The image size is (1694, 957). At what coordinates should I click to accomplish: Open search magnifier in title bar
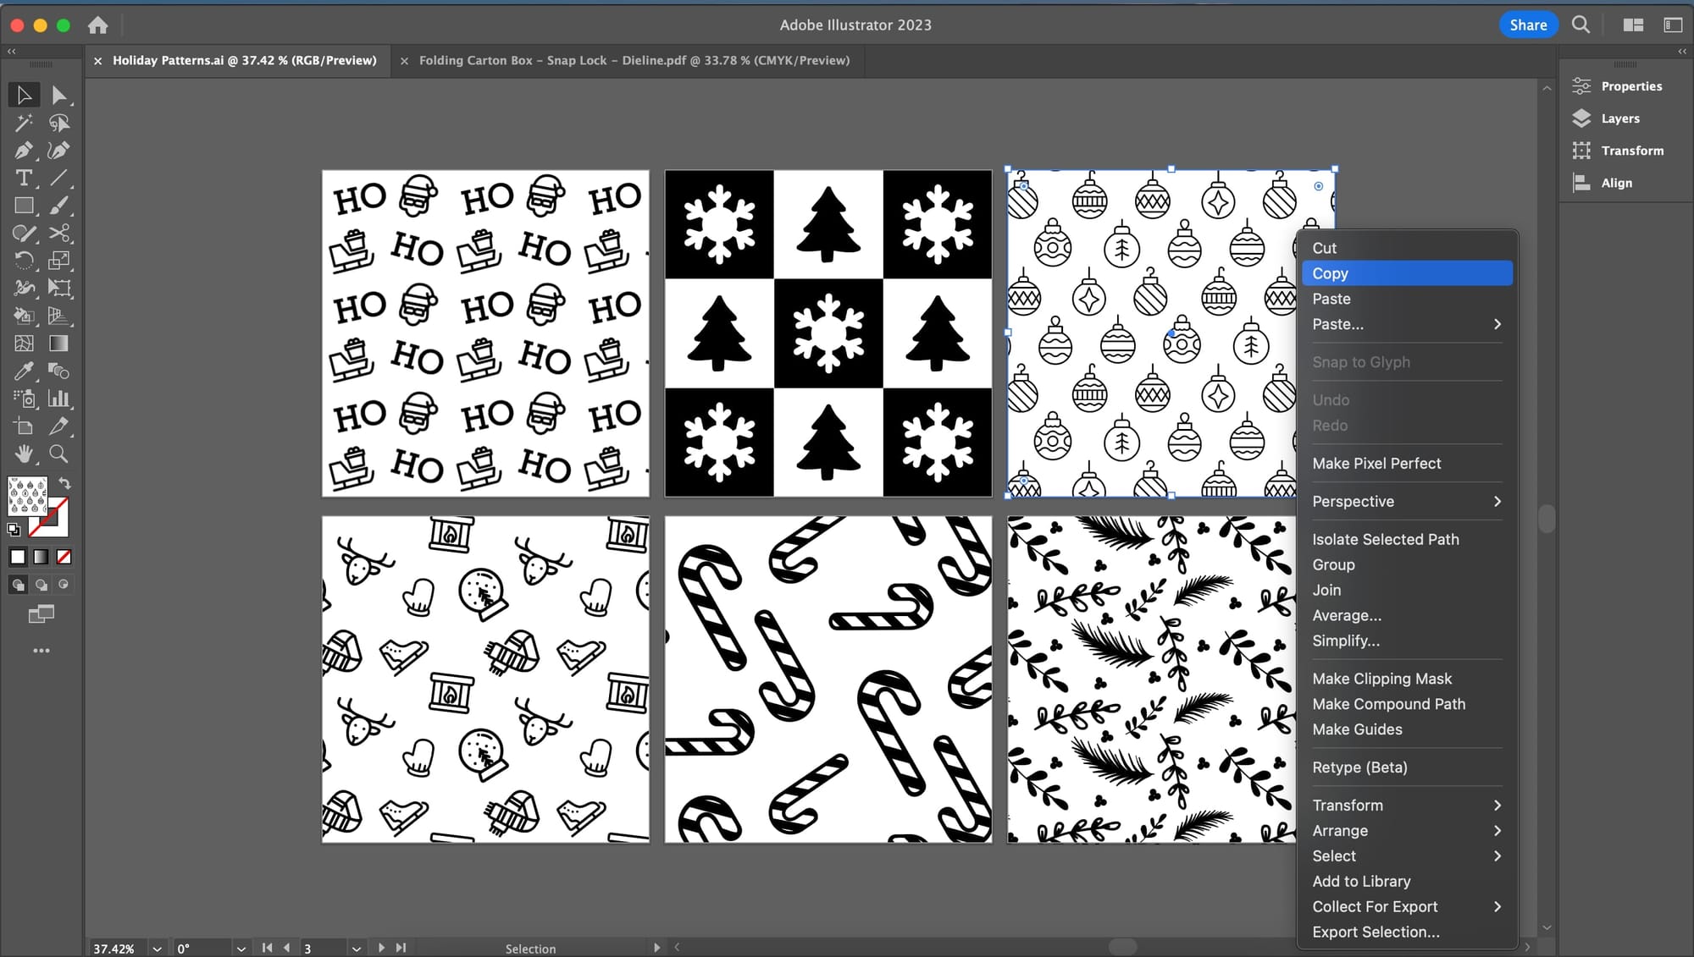tap(1581, 25)
